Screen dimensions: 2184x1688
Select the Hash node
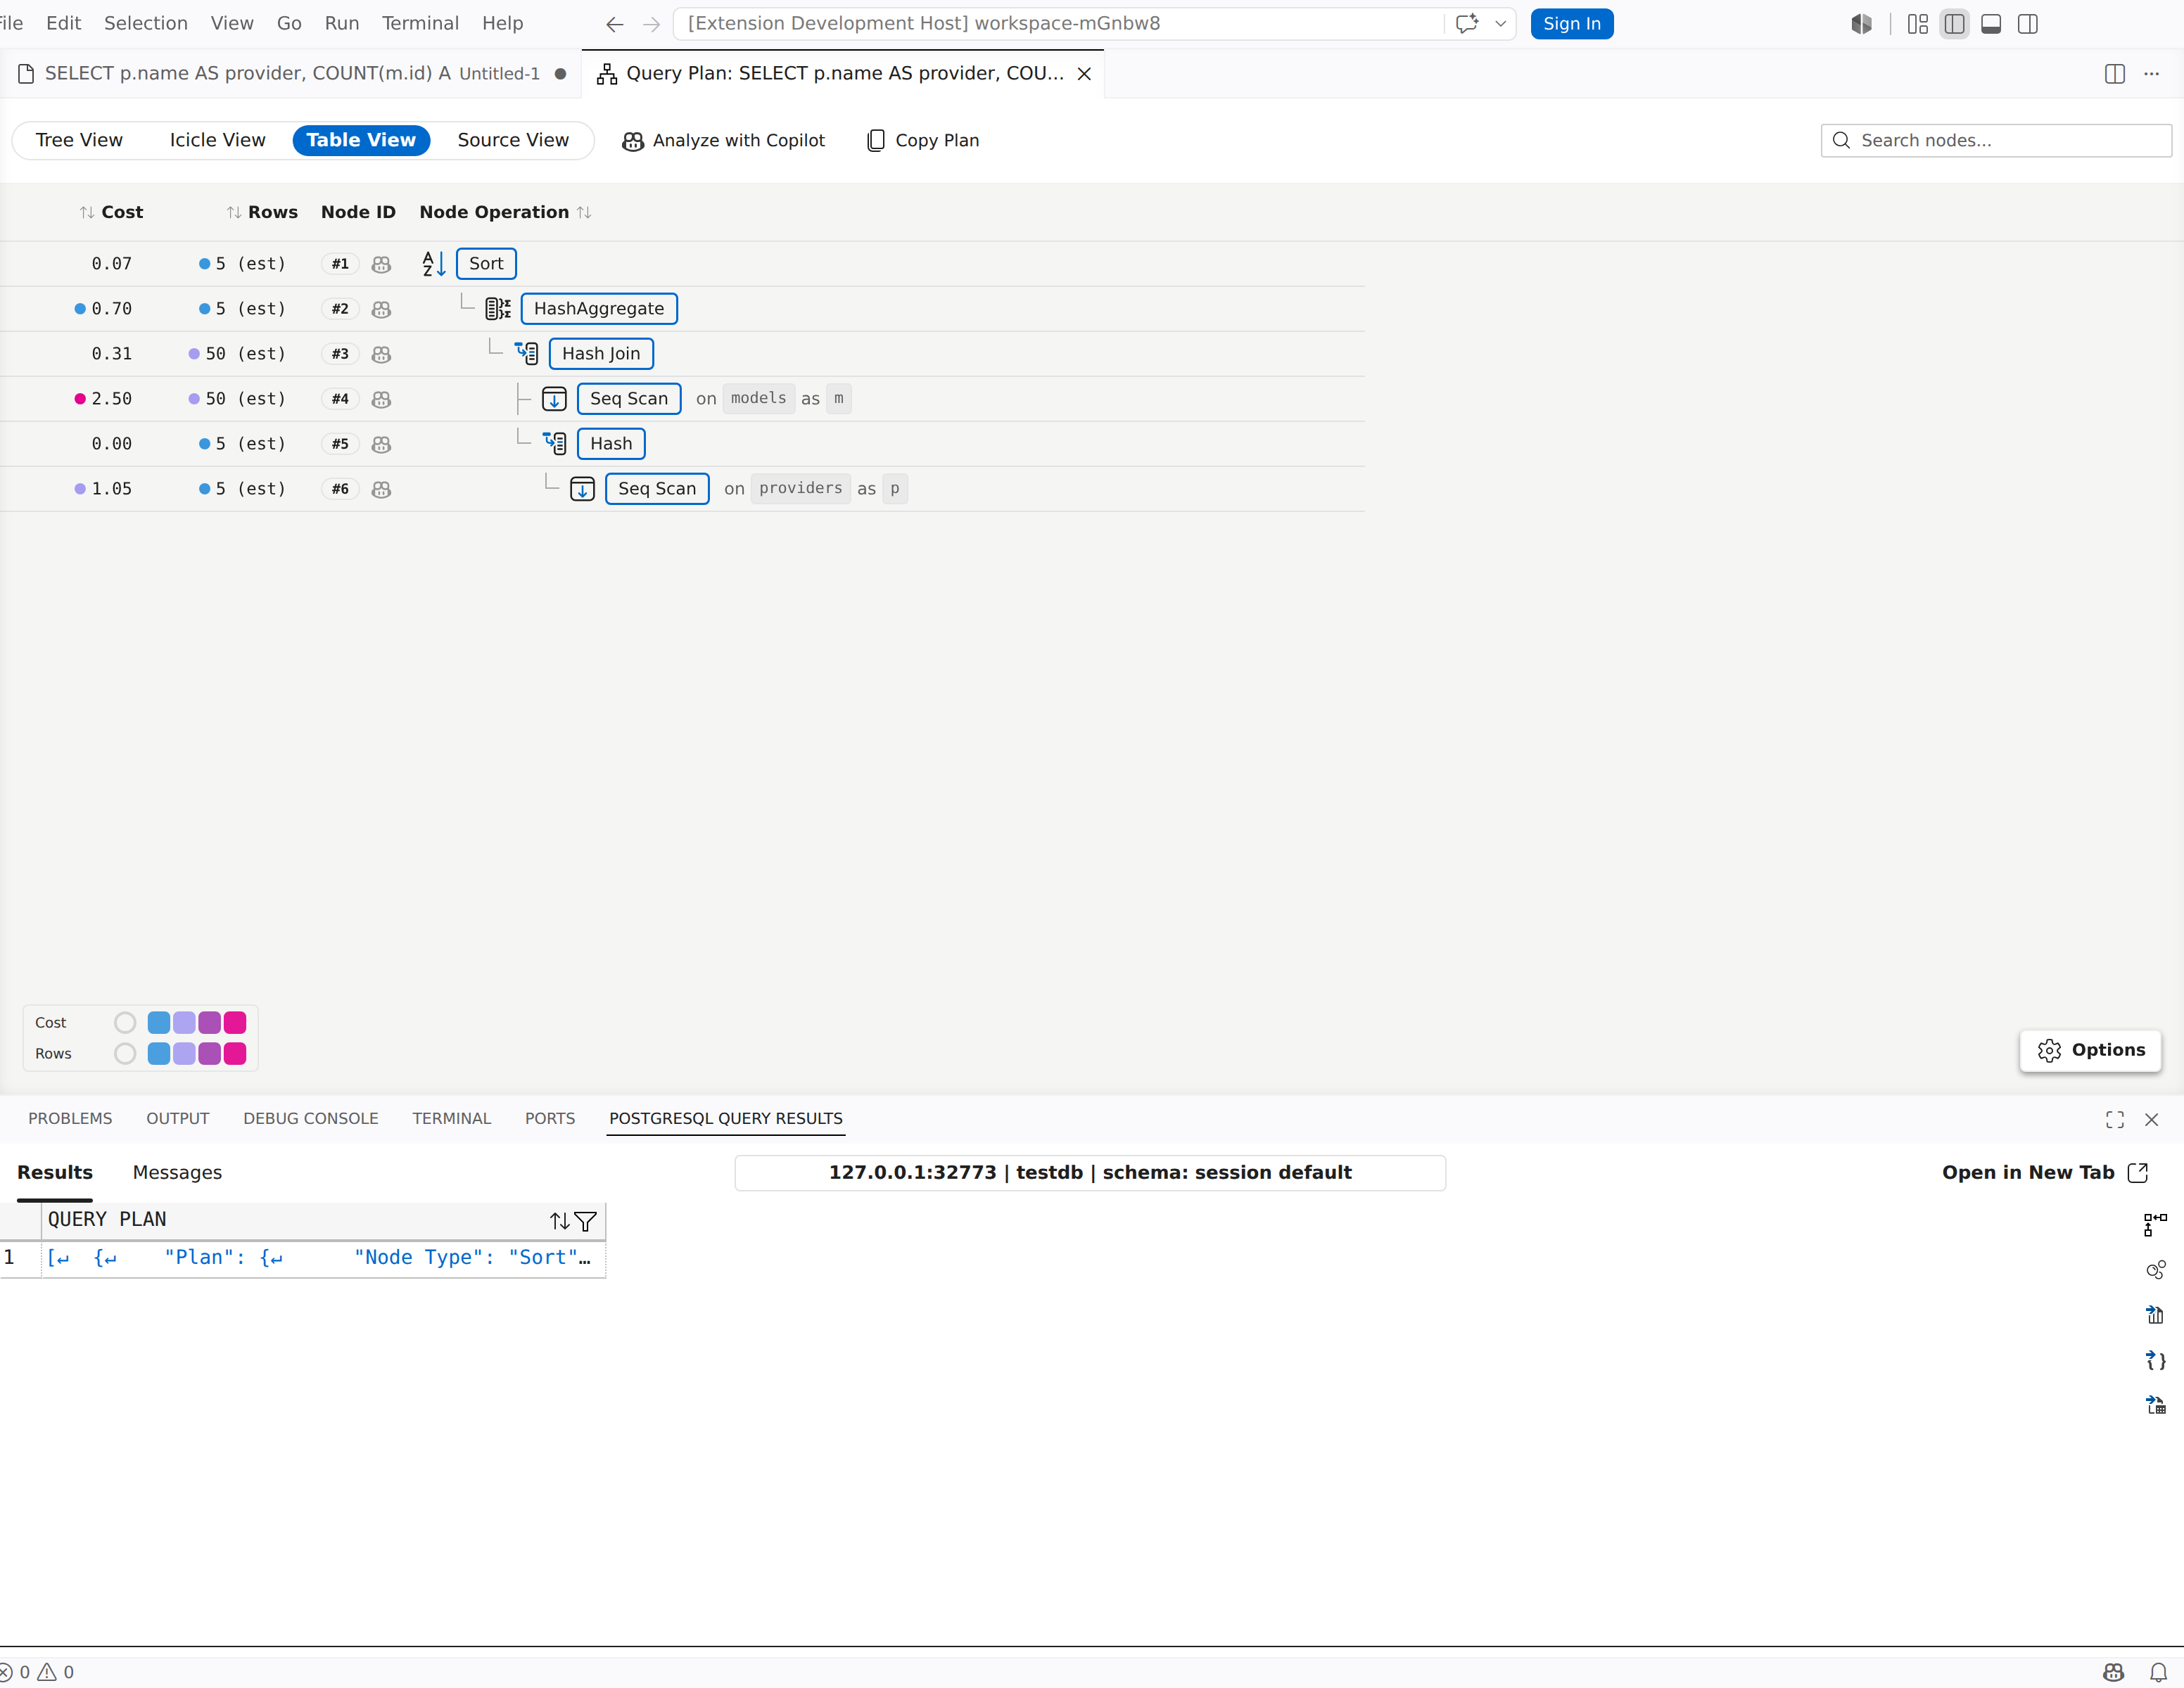click(x=611, y=444)
